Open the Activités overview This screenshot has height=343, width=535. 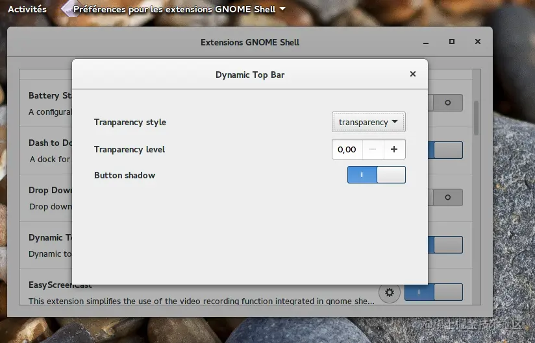pos(27,9)
